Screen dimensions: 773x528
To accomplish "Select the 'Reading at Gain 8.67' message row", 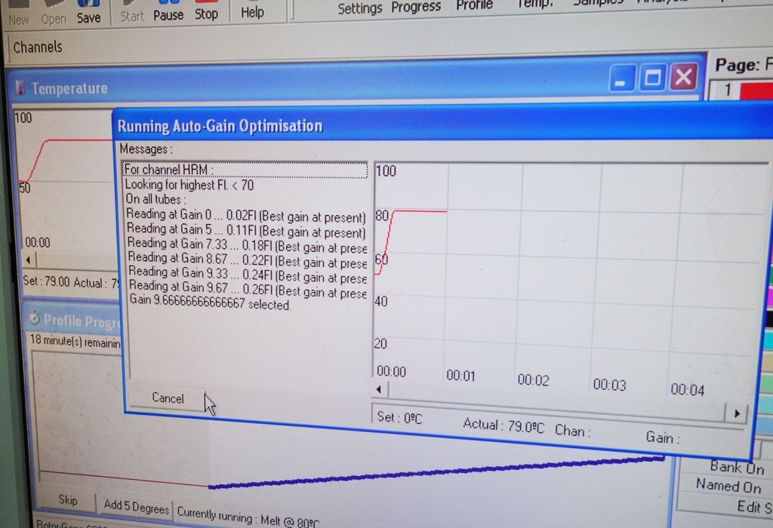I will click(248, 259).
